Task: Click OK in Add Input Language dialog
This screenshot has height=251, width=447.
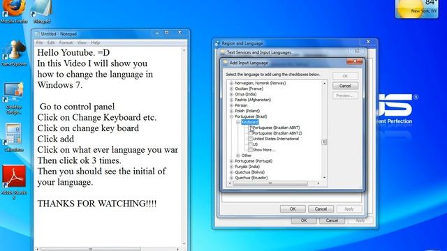Action: pyautogui.click(x=345, y=76)
